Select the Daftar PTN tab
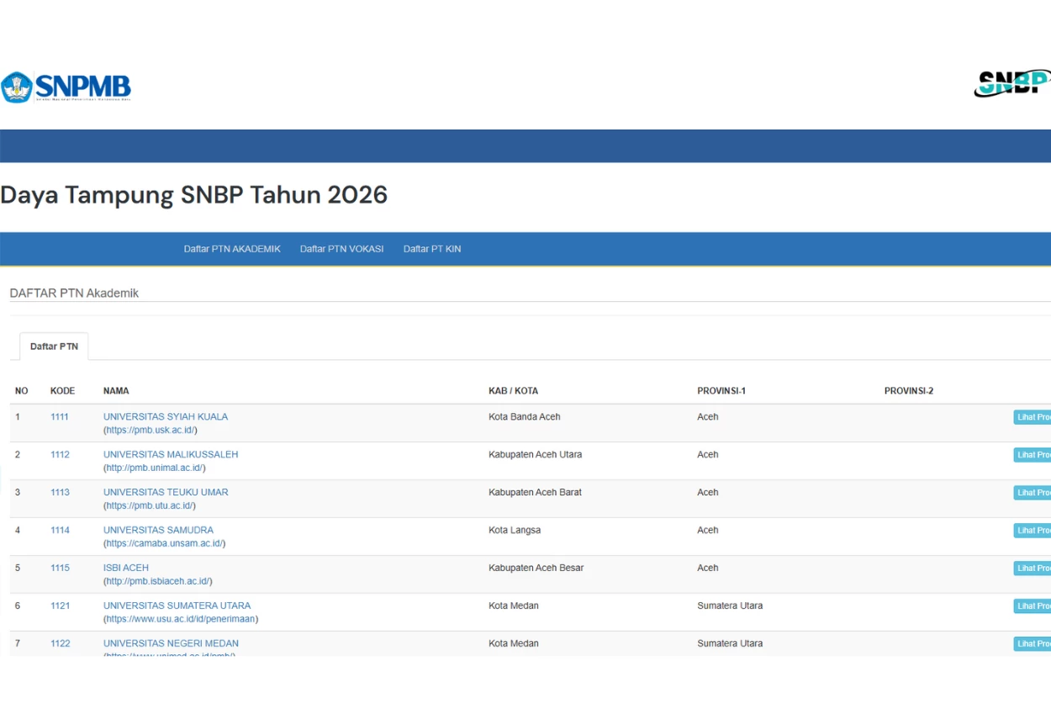This screenshot has width=1051, height=714. coord(54,346)
